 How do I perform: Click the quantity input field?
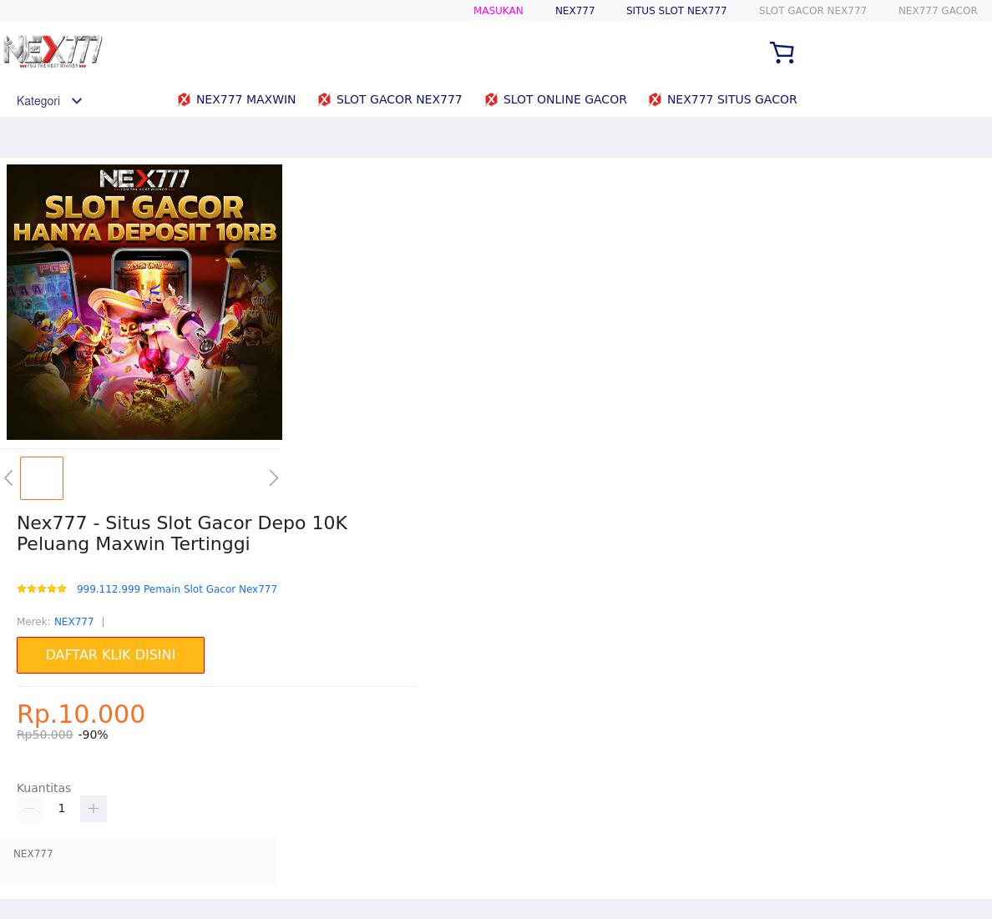coord(62,809)
